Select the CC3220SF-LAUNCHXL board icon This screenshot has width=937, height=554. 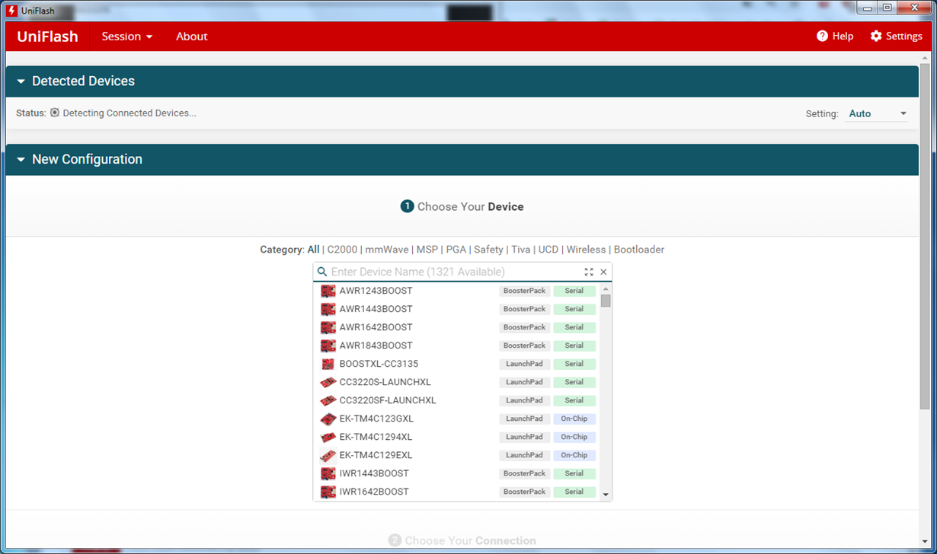tap(328, 400)
